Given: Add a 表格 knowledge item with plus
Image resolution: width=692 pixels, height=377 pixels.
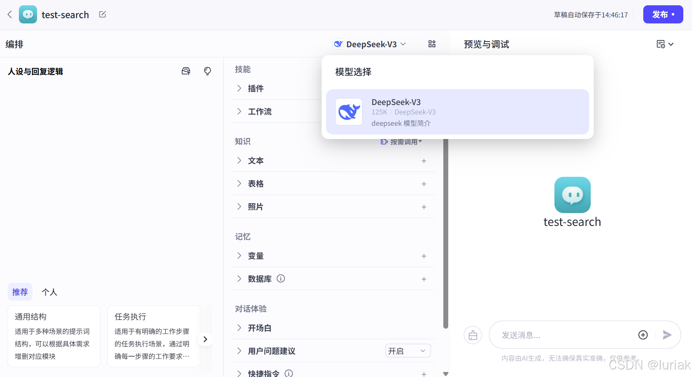Looking at the screenshot, I should 424,184.
